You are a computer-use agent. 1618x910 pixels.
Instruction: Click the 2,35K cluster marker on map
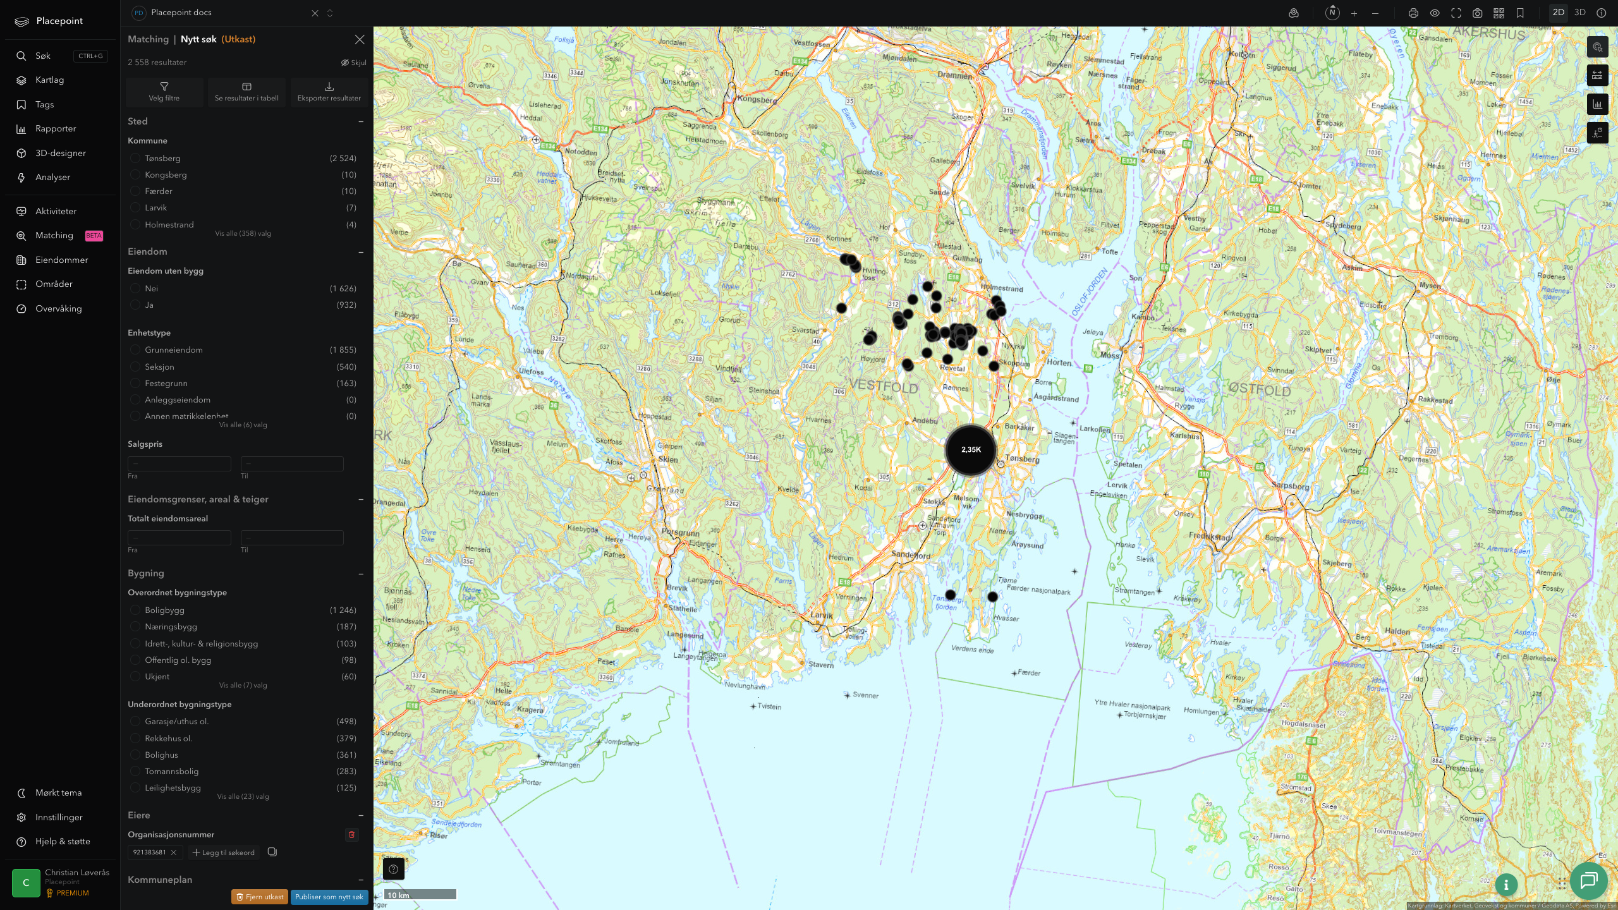pos(971,450)
